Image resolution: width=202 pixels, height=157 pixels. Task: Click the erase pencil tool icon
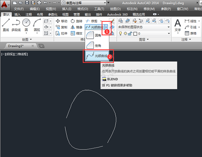click(x=112, y=21)
